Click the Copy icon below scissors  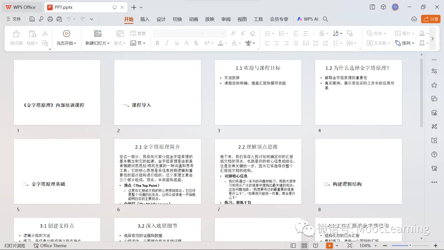pyautogui.click(x=45, y=43)
